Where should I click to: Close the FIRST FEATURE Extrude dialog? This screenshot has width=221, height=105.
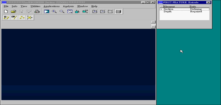pos(208,2)
